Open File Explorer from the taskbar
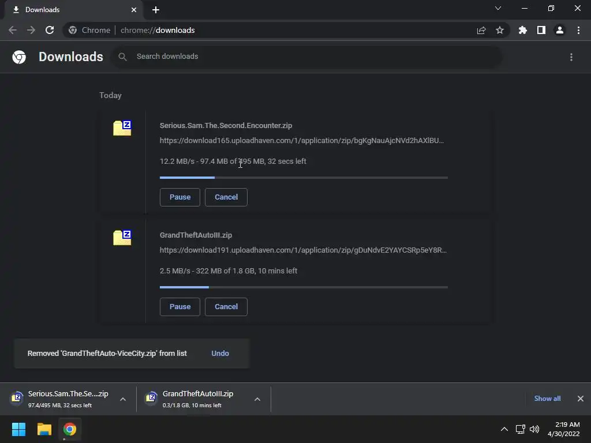This screenshot has height=443, width=591. point(44,429)
